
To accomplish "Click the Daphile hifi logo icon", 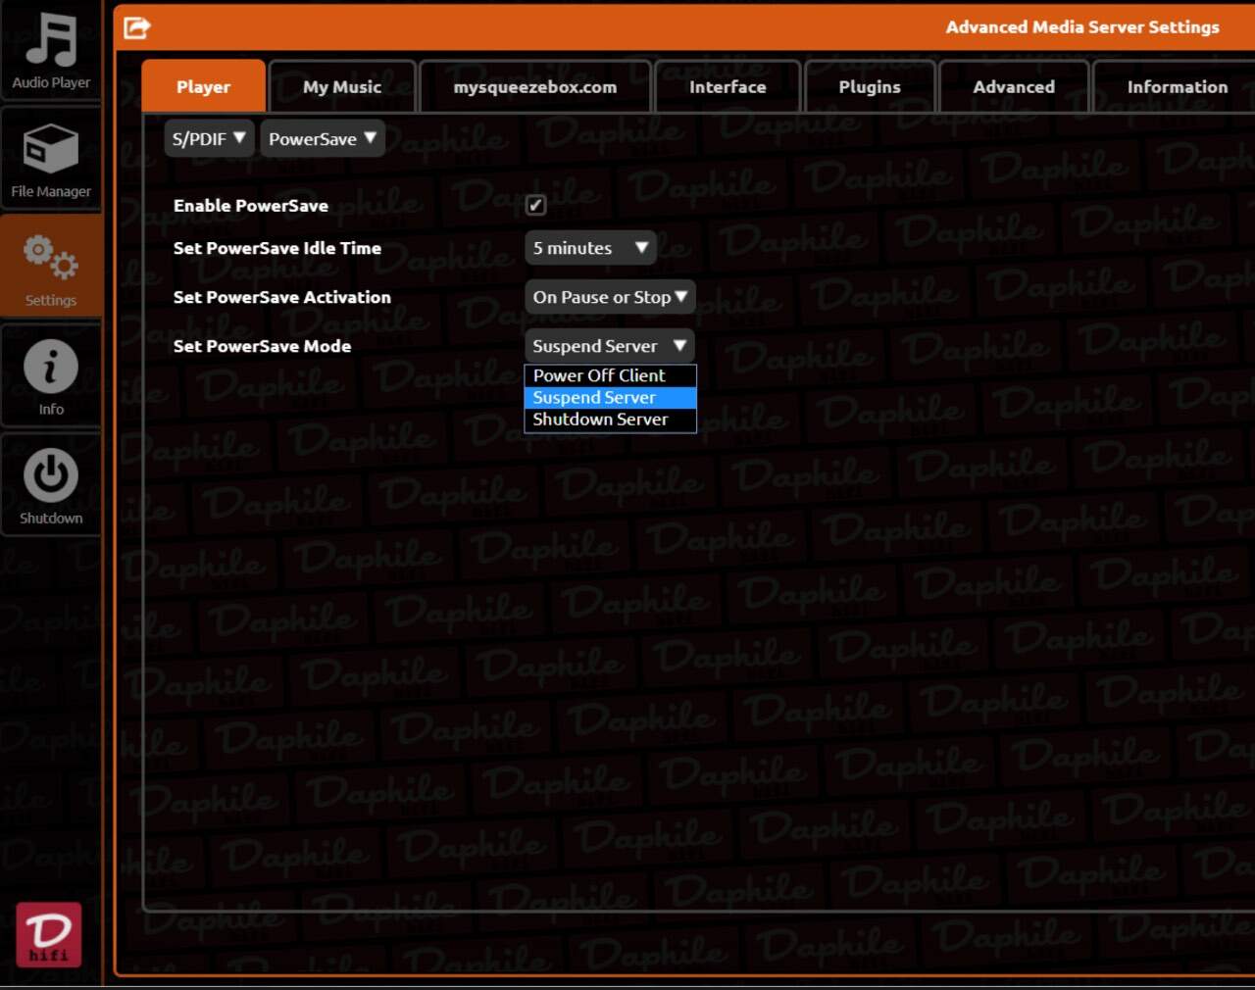I will click(x=48, y=934).
